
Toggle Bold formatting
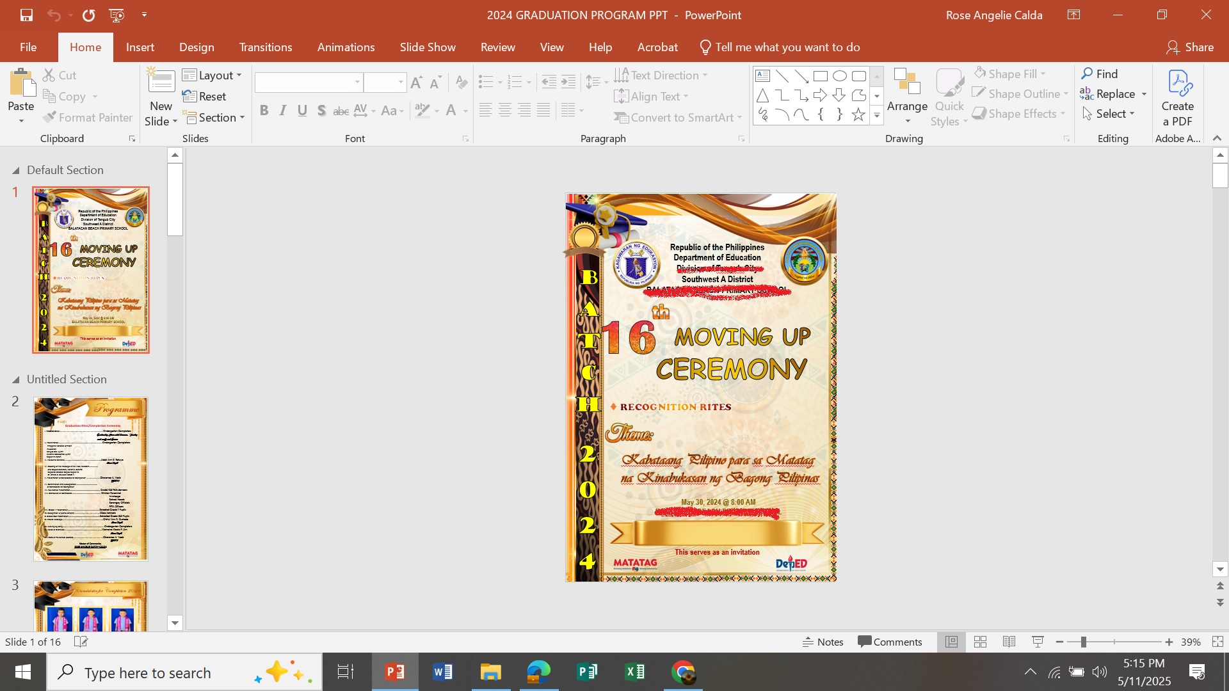[264, 111]
